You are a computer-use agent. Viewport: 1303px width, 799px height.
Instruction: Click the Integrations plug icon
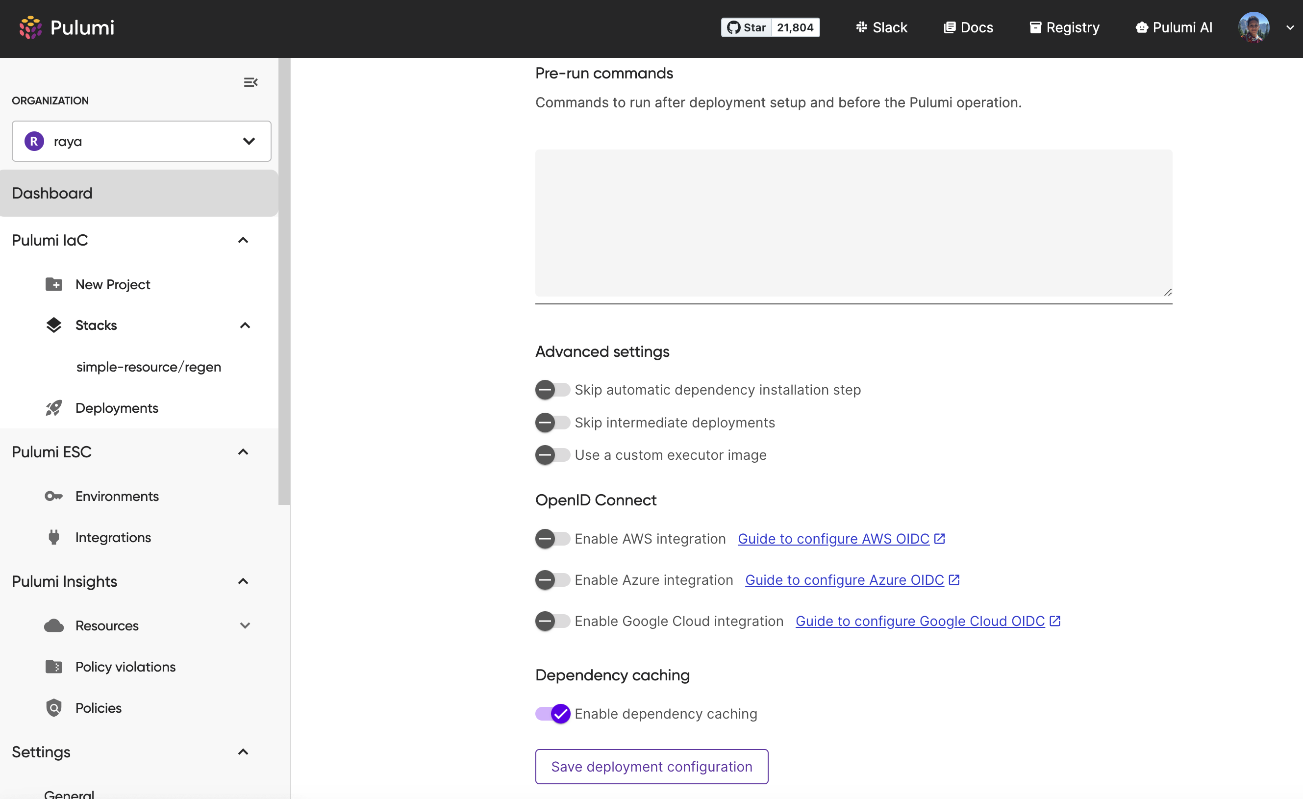(53, 537)
